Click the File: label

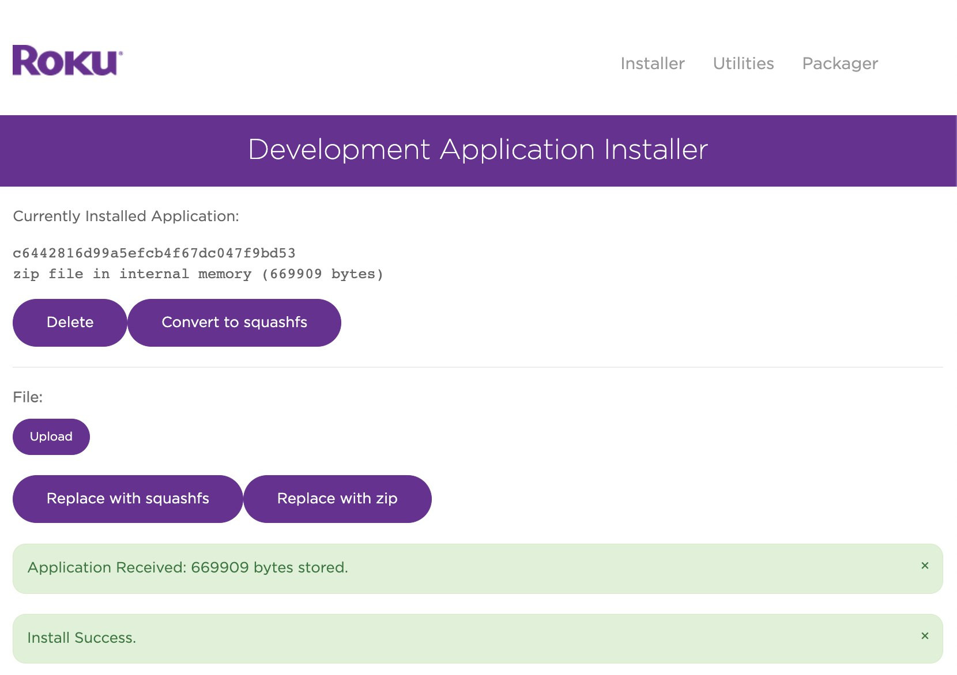coord(28,397)
